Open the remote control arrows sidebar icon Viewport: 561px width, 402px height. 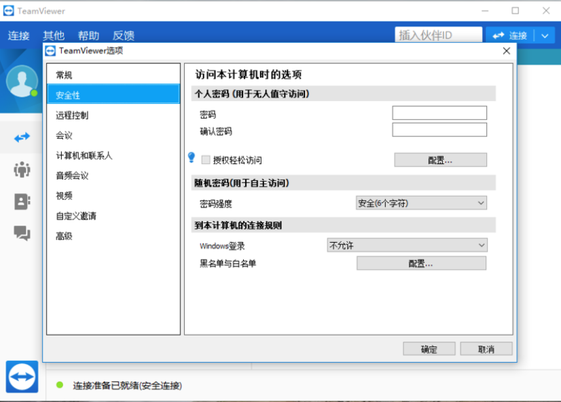22,137
